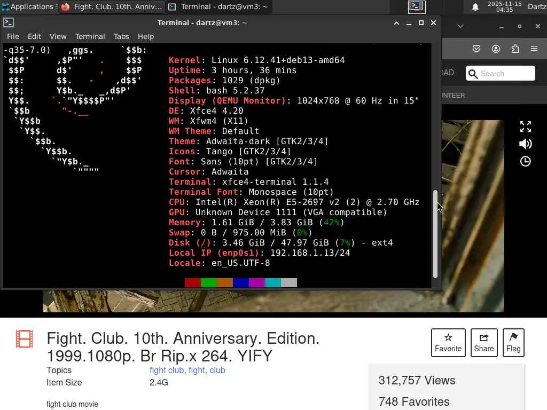The image size is (547, 410).
Task: Click the Local IP 192.168.1.13/24 text
Action: 310,253
